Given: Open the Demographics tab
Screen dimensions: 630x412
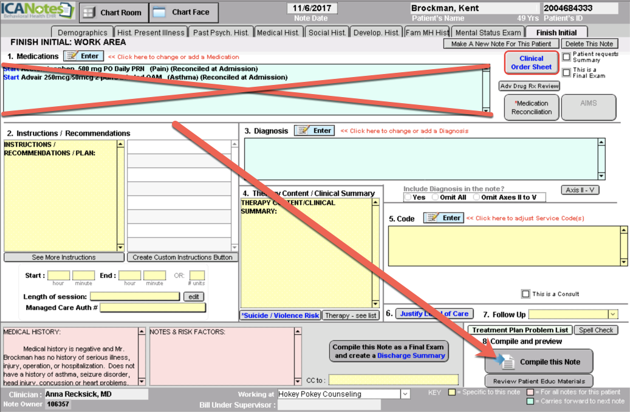Looking at the screenshot, I should [81, 33].
